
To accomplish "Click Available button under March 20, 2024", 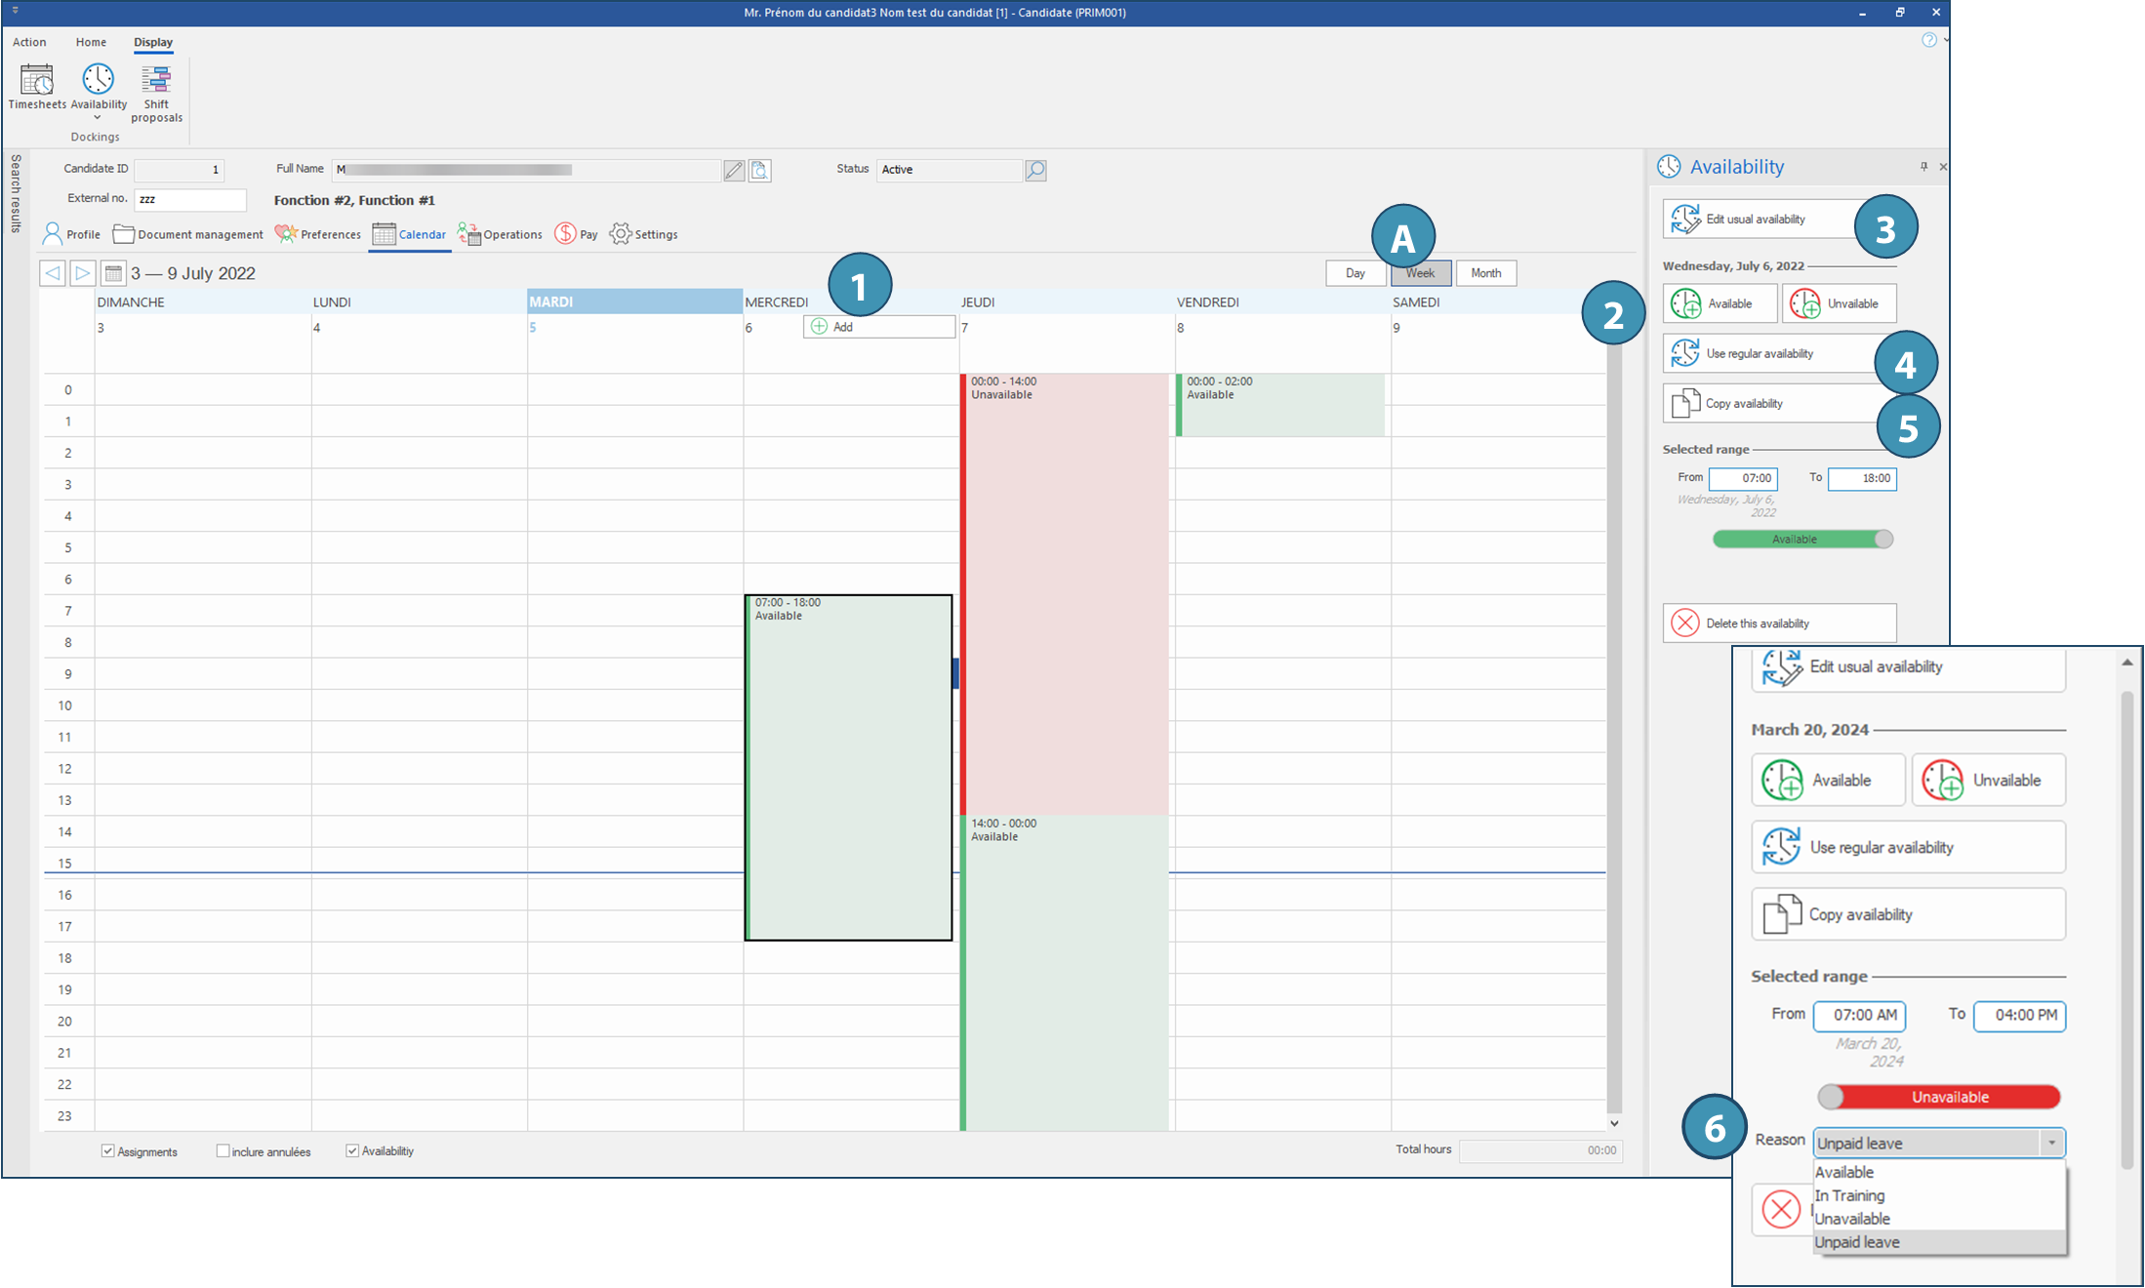I will click(1828, 781).
